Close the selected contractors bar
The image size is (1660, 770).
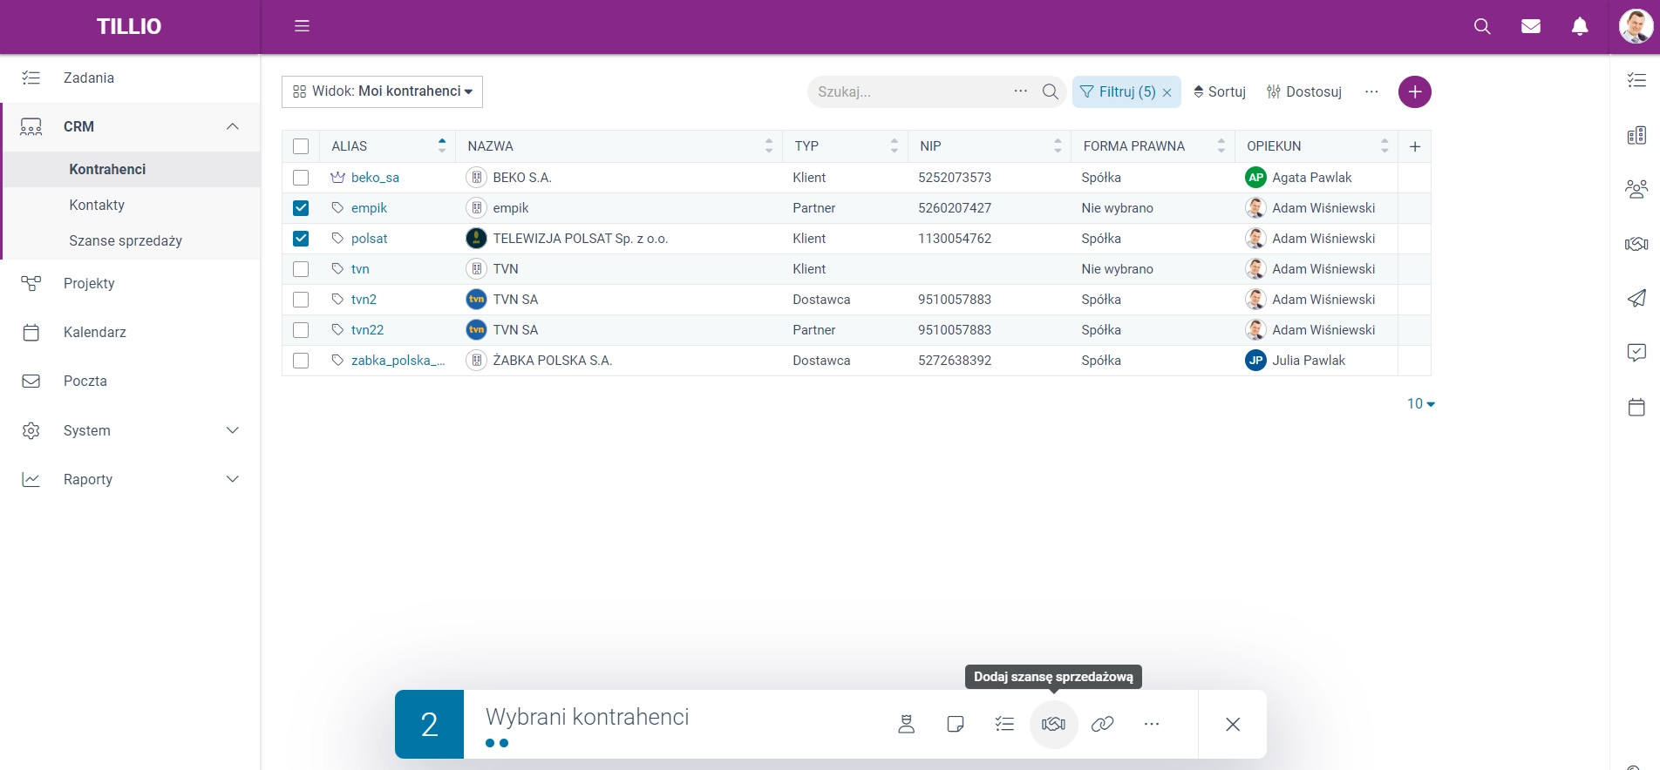click(x=1233, y=724)
